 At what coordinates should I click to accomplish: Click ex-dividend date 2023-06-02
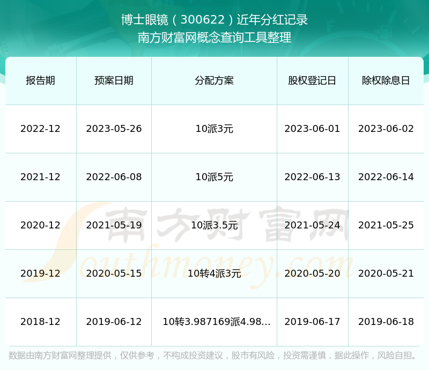386,129
